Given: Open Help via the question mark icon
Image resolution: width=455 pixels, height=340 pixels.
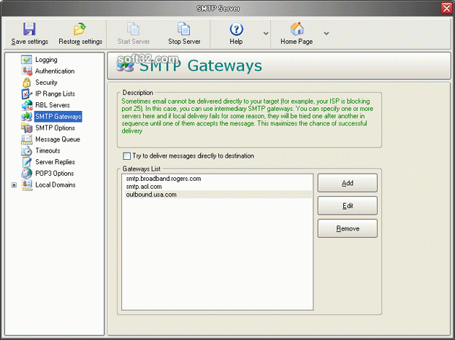Looking at the screenshot, I should pos(236,29).
